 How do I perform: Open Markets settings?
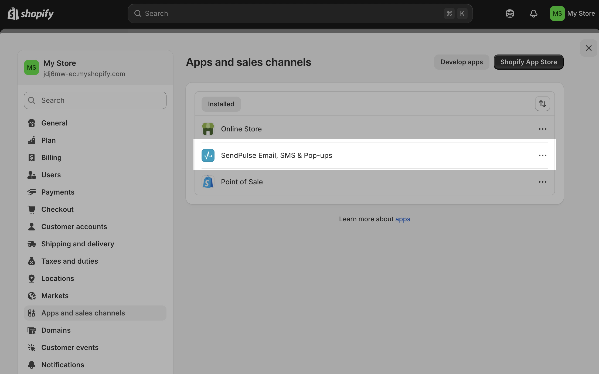click(x=95, y=296)
